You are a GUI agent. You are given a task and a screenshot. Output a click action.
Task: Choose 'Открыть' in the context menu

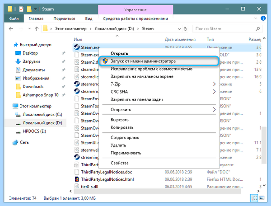point(119,53)
